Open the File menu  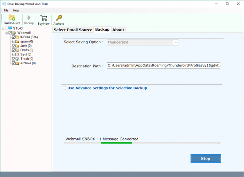coord(6,10)
